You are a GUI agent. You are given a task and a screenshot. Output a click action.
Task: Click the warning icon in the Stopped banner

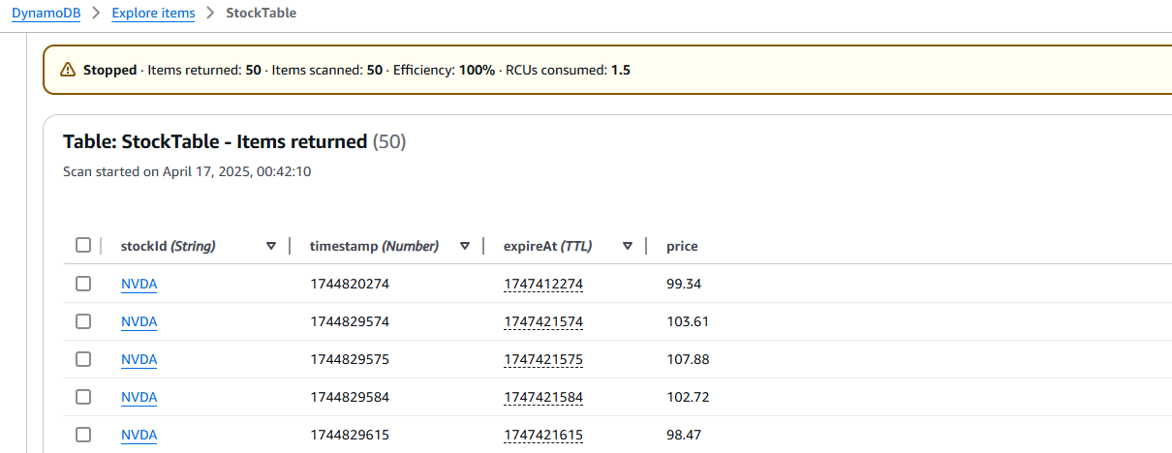(67, 70)
